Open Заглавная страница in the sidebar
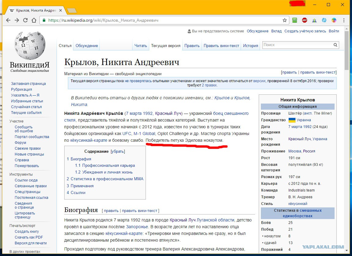The image size is (352, 256). (x=28, y=84)
